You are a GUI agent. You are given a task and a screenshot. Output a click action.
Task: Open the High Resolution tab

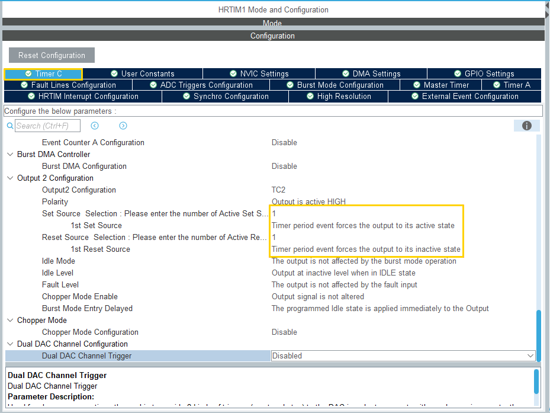(x=339, y=96)
